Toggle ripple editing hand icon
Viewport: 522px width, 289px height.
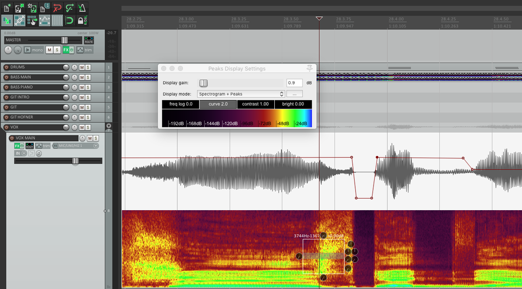(x=32, y=20)
